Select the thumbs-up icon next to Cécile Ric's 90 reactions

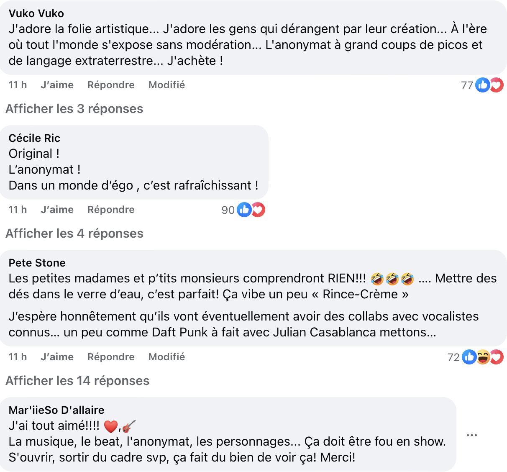click(244, 210)
